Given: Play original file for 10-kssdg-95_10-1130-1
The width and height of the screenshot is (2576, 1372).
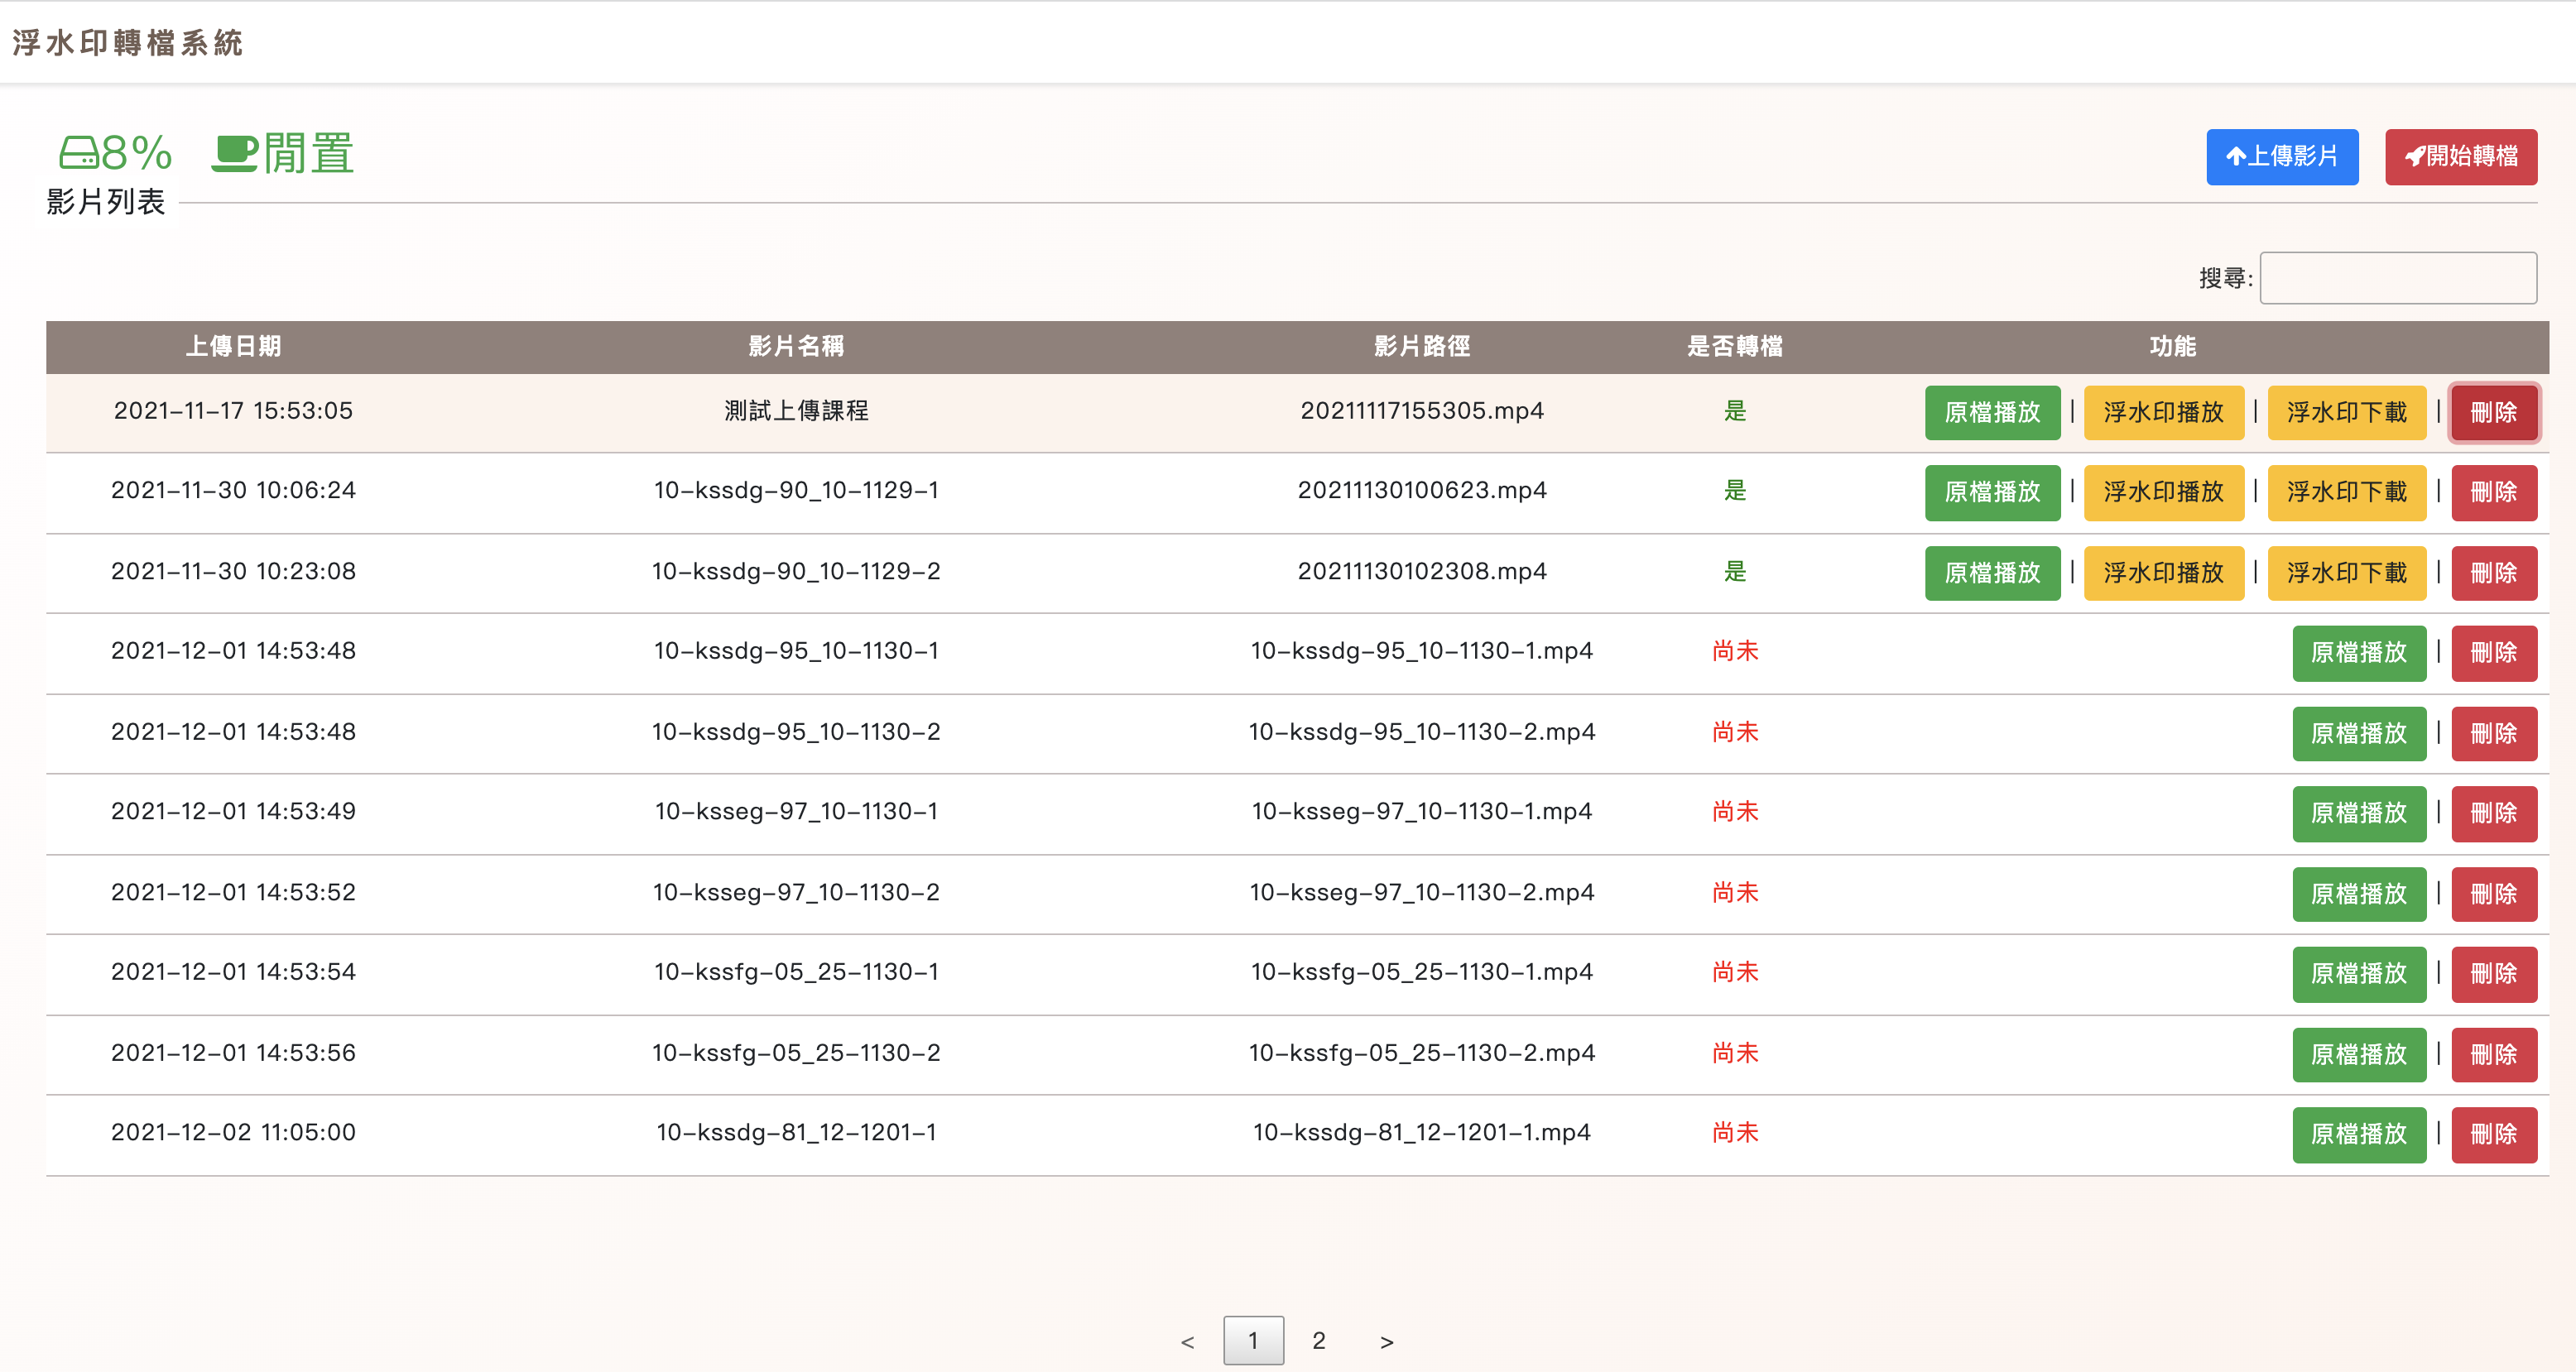Looking at the screenshot, I should click(2358, 653).
